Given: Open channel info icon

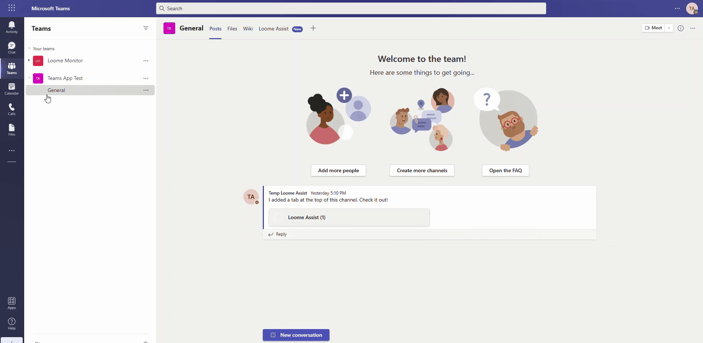Looking at the screenshot, I should pyautogui.click(x=681, y=28).
